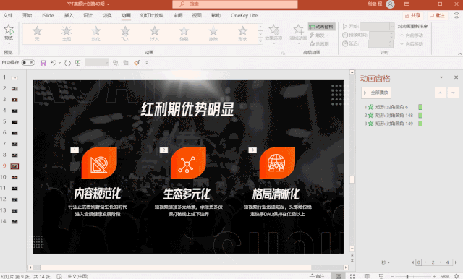Toggle the Notes pane from status bar
Image resolution: width=463 pixels, height=279 pixels.
[317, 276]
